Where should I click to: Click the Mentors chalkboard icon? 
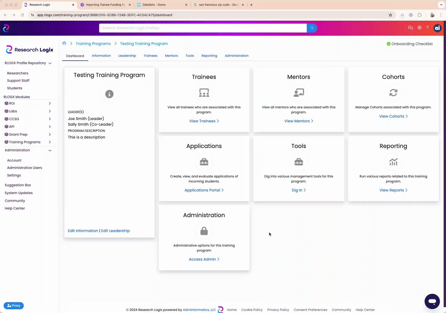tap(299, 92)
